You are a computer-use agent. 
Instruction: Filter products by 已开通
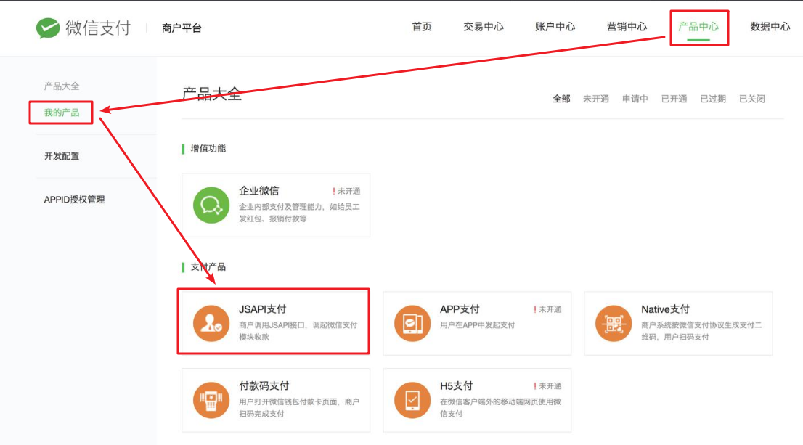(674, 99)
